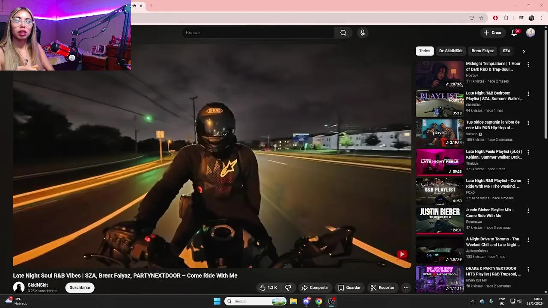Open Late Night Feels Playlist (pt.6) title
This screenshot has height=308, width=548.
click(494, 154)
